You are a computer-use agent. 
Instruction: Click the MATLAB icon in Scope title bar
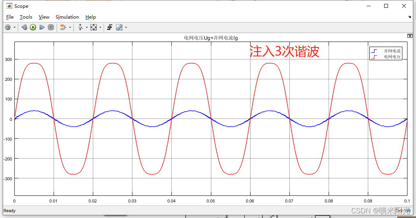click(x=9, y=6)
